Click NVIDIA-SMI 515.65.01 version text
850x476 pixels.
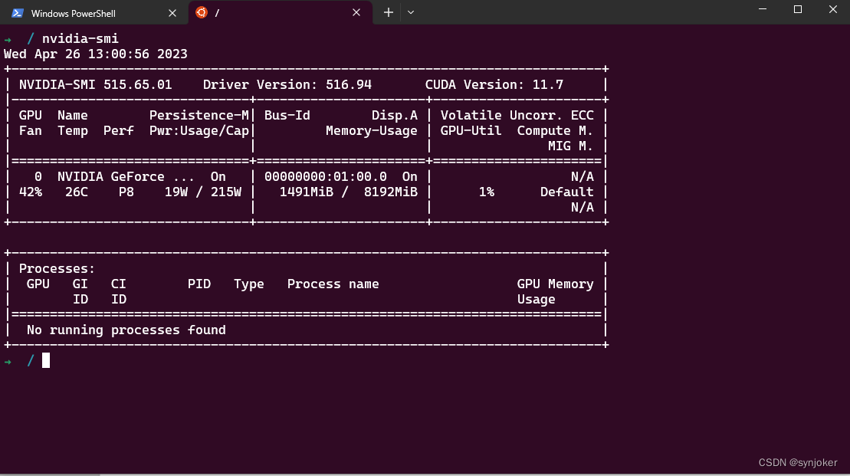click(95, 84)
